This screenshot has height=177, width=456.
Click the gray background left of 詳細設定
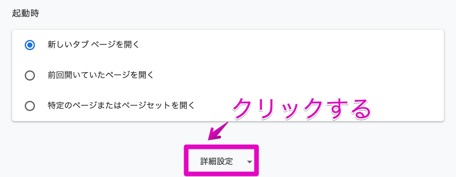[95, 155]
